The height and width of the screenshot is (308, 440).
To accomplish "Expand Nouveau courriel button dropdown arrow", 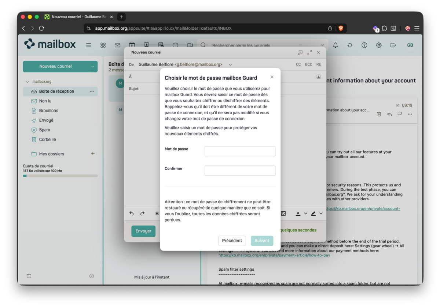I will click(x=93, y=66).
